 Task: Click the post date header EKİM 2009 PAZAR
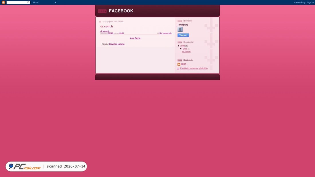point(115,21)
